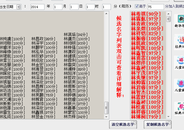The height and width of the screenshot is (130, 184).
Task: Click result name 林金宏[100分]
Action: pyautogui.click(x=44, y=65)
